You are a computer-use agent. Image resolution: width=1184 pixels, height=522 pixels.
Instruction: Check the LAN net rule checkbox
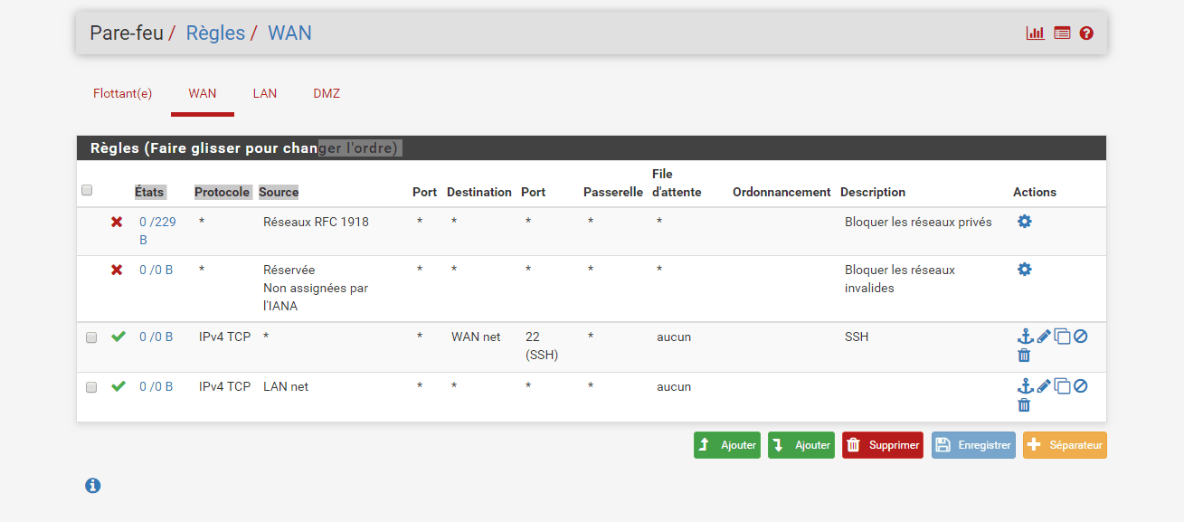tap(91, 387)
